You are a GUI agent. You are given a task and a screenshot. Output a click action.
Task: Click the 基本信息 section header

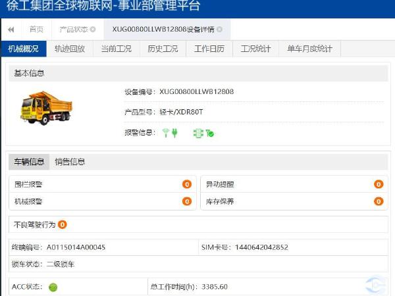(x=198, y=73)
